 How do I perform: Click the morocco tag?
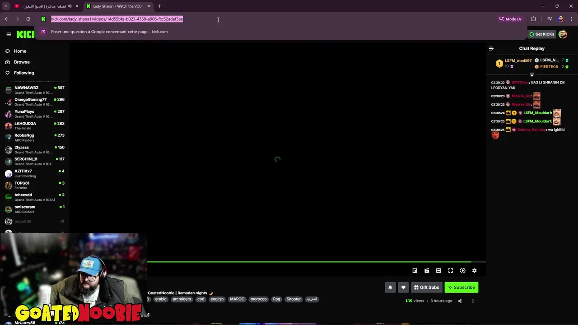point(259,299)
